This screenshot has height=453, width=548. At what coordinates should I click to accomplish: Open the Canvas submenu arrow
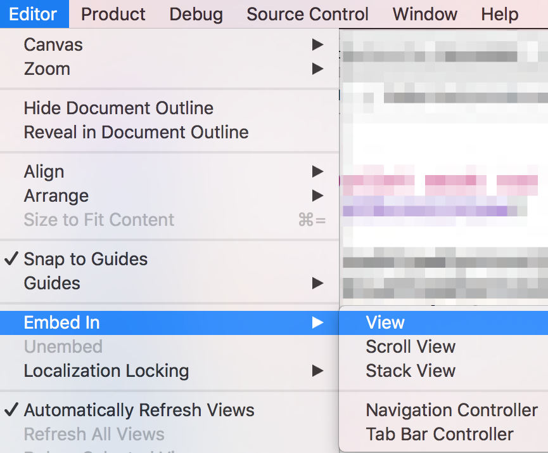click(317, 44)
